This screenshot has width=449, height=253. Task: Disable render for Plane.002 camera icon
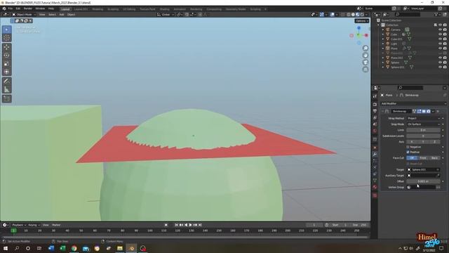point(445,58)
